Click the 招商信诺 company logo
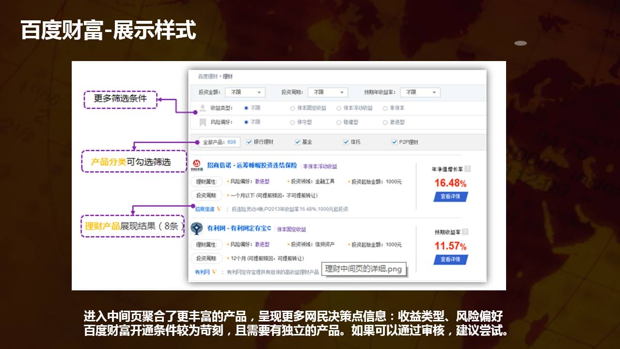This screenshot has width=620, height=349. [x=196, y=165]
